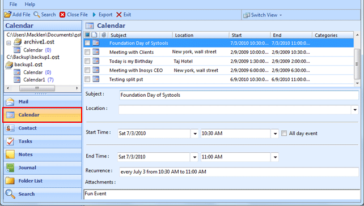
Task: Sort list by Location column header
Action: click(201, 35)
